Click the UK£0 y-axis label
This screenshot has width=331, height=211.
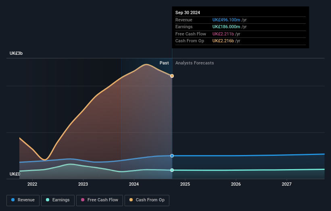(15, 174)
